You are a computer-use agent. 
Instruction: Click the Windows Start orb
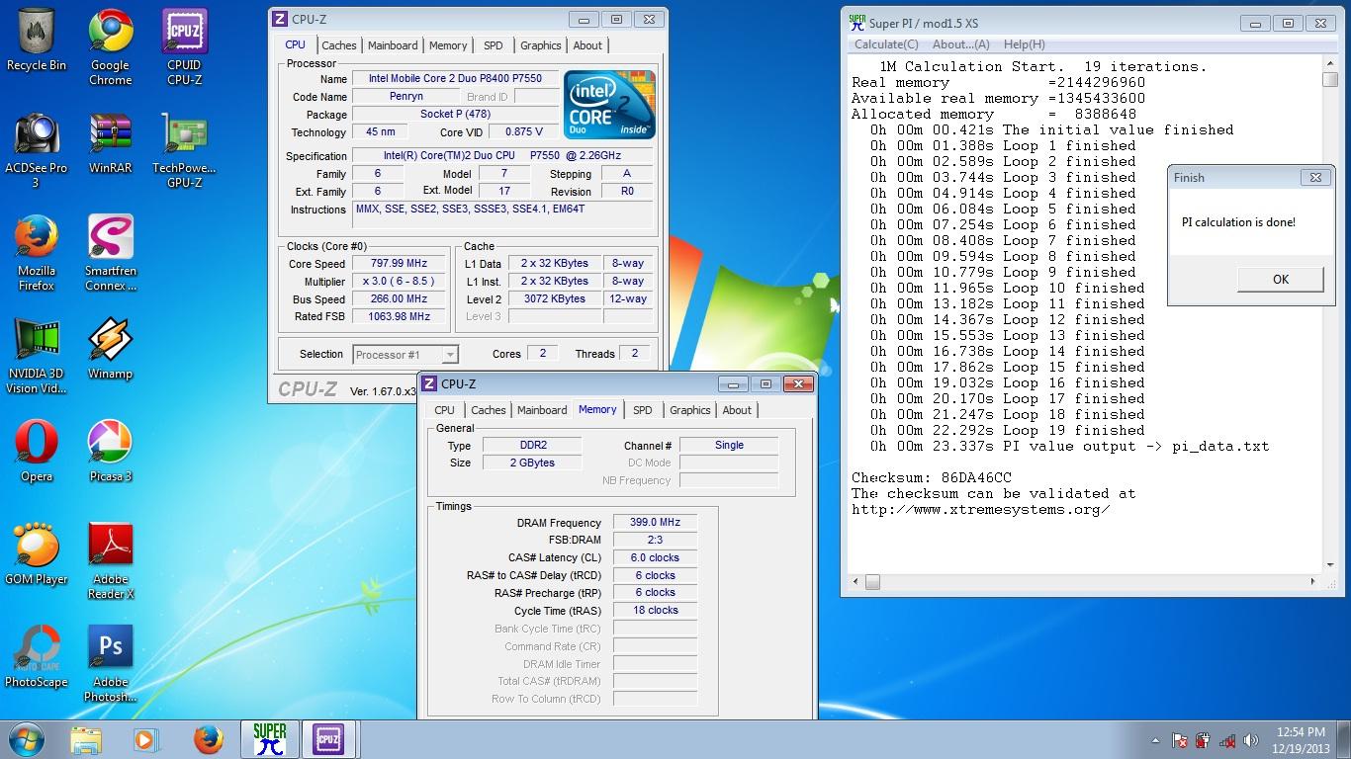[x=28, y=739]
